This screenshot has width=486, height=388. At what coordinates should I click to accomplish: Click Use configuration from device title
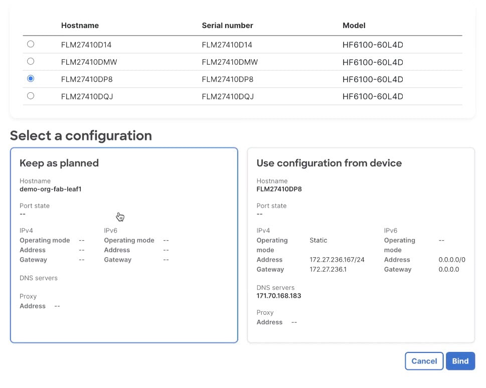[329, 163]
